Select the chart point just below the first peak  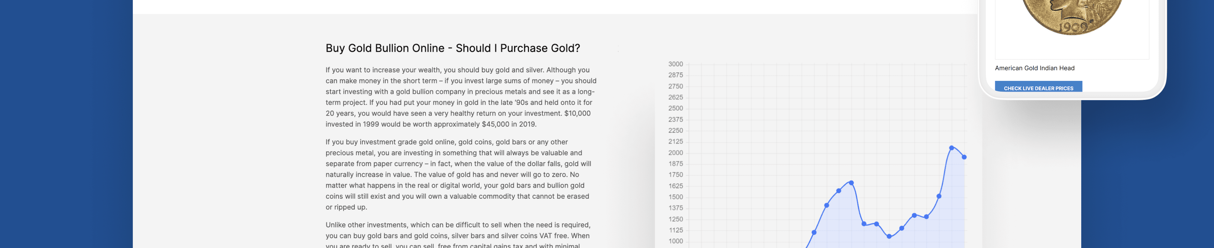pyautogui.click(x=839, y=191)
